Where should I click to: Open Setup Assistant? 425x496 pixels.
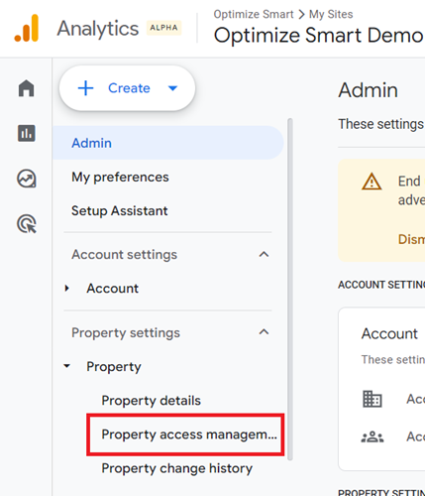[x=120, y=211]
